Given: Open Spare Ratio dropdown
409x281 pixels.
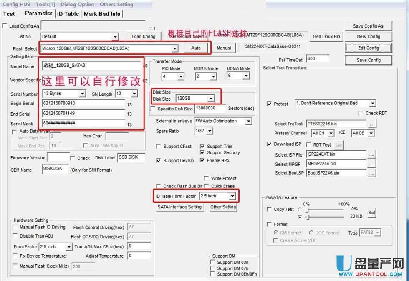Looking at the screenshot, I should 210,131.
